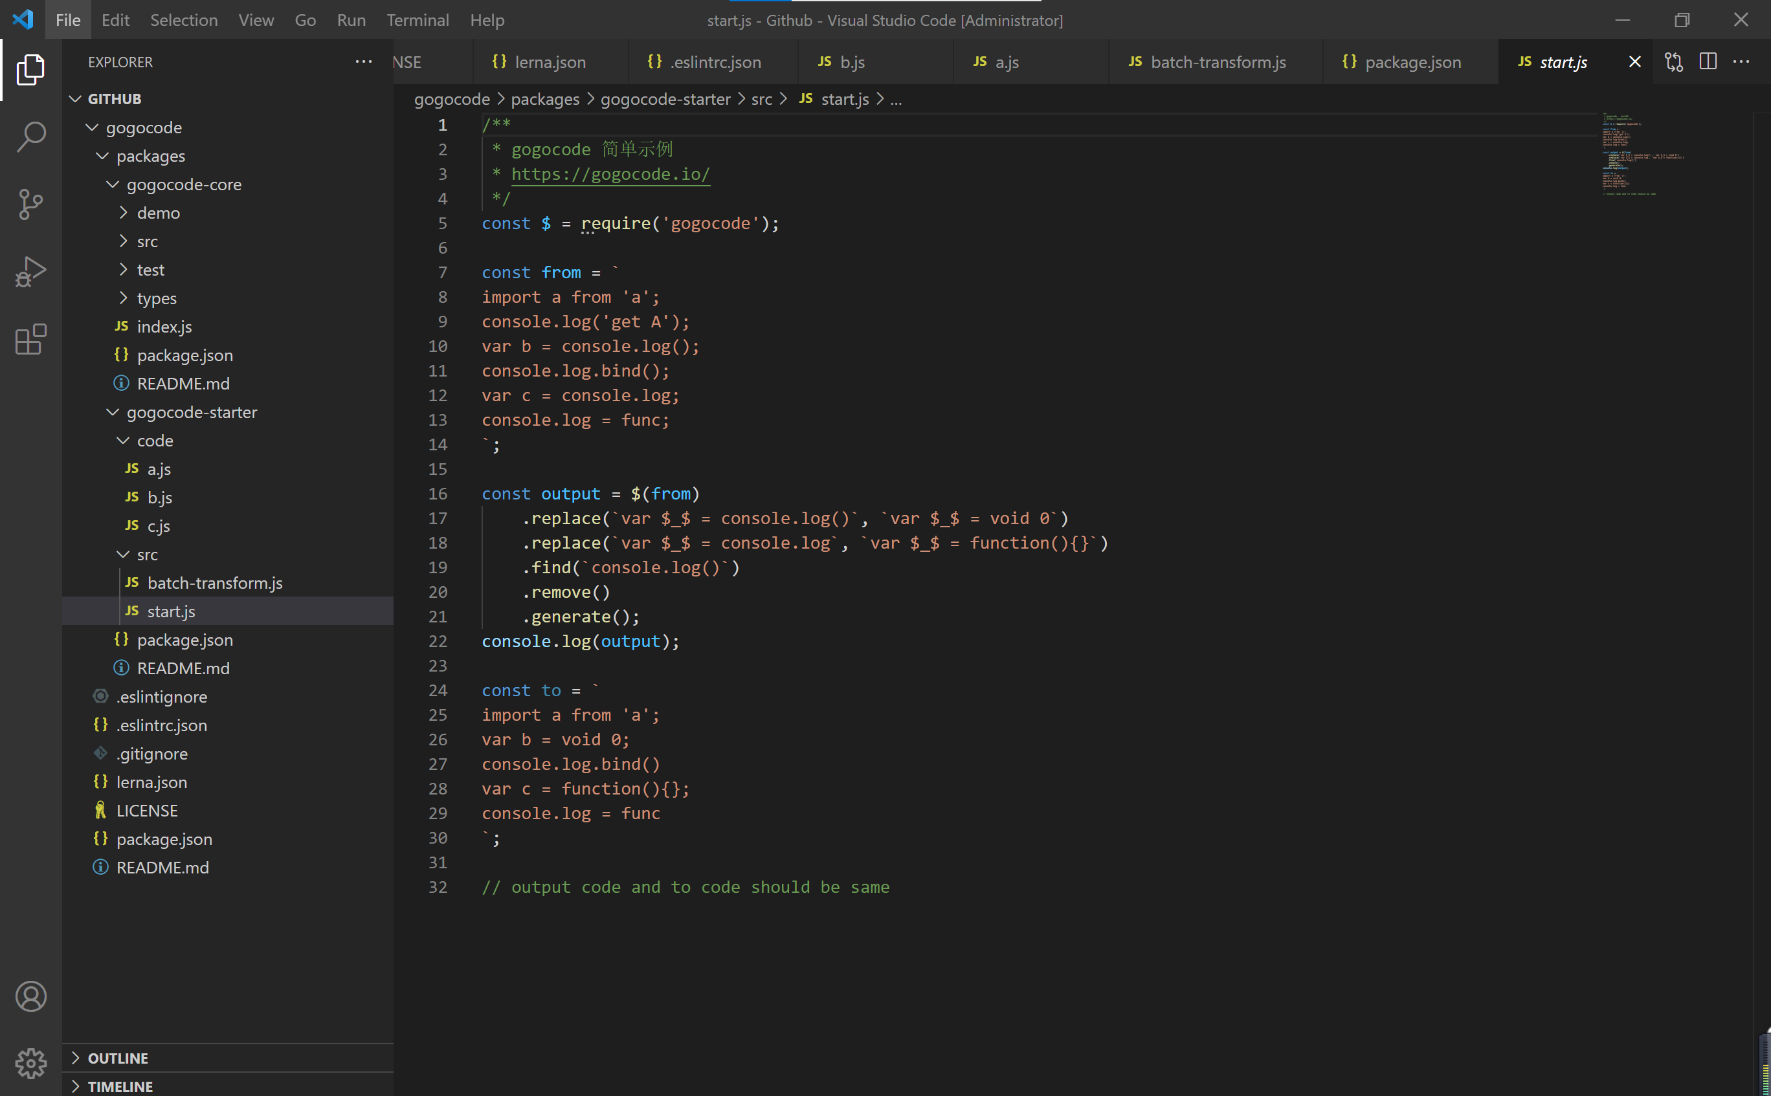Switch to the b.js tab

point(875,61)
